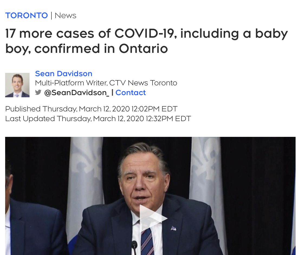Open the @SeanDavidson_ Twitter handle

coord(77,93)
